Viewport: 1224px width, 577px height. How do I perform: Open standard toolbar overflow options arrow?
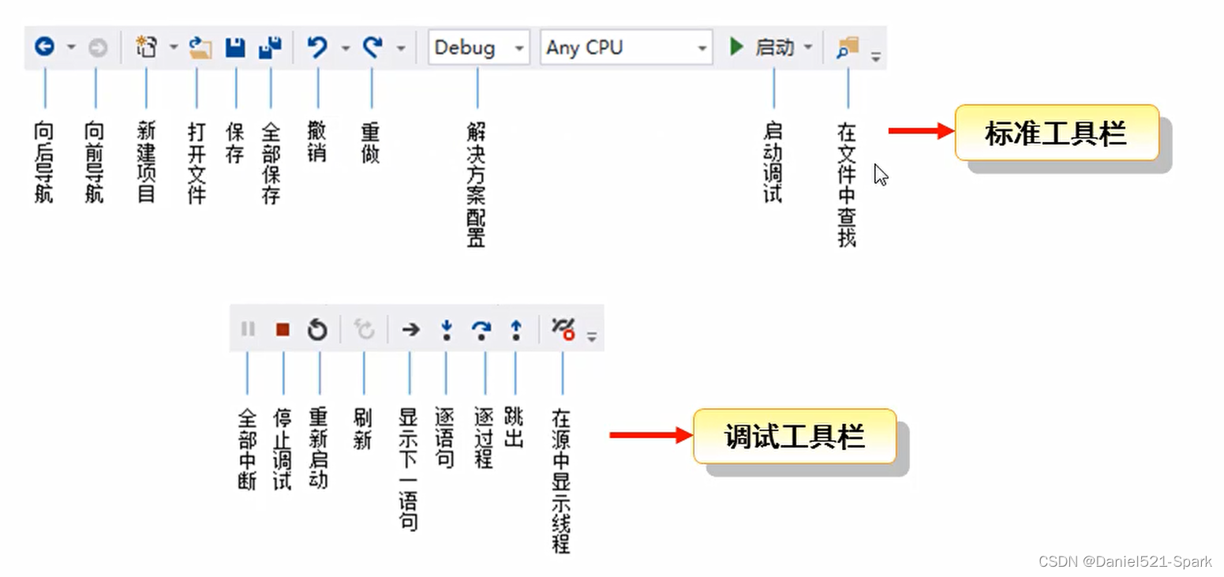point(876,57)
